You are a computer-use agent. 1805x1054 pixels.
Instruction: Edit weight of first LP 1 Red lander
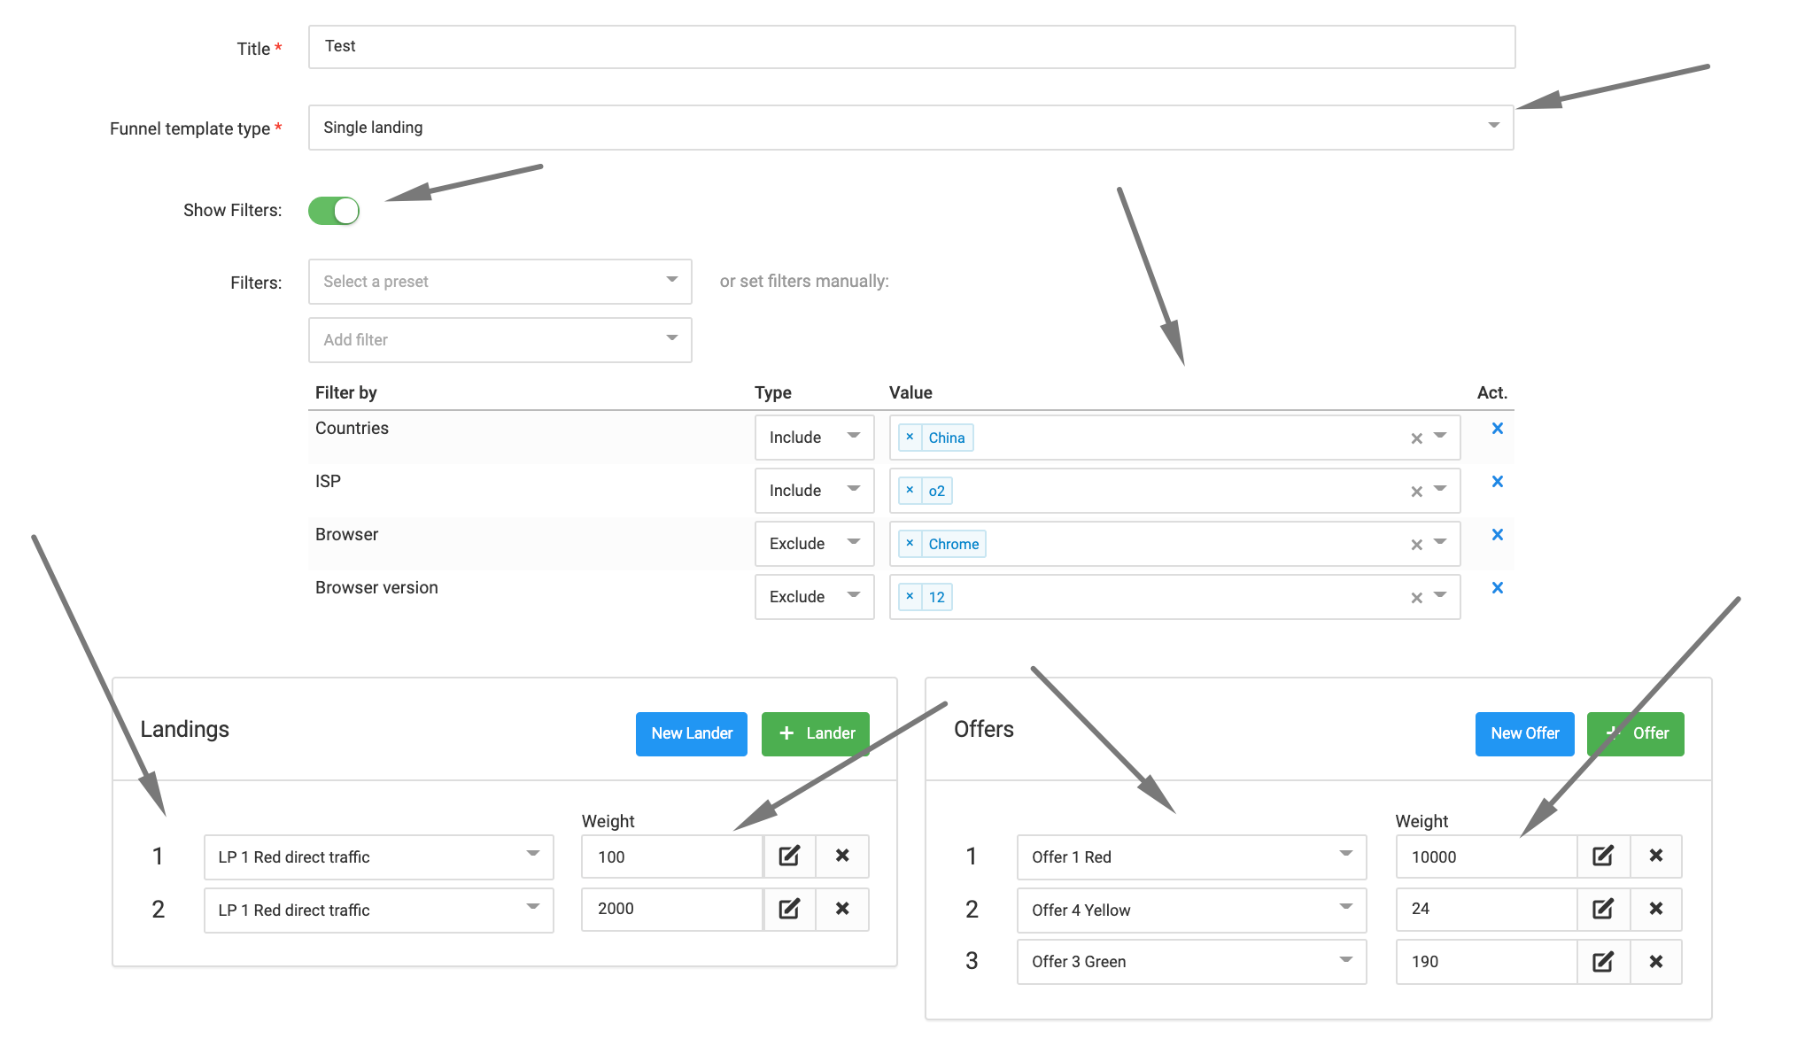[789, 856]
